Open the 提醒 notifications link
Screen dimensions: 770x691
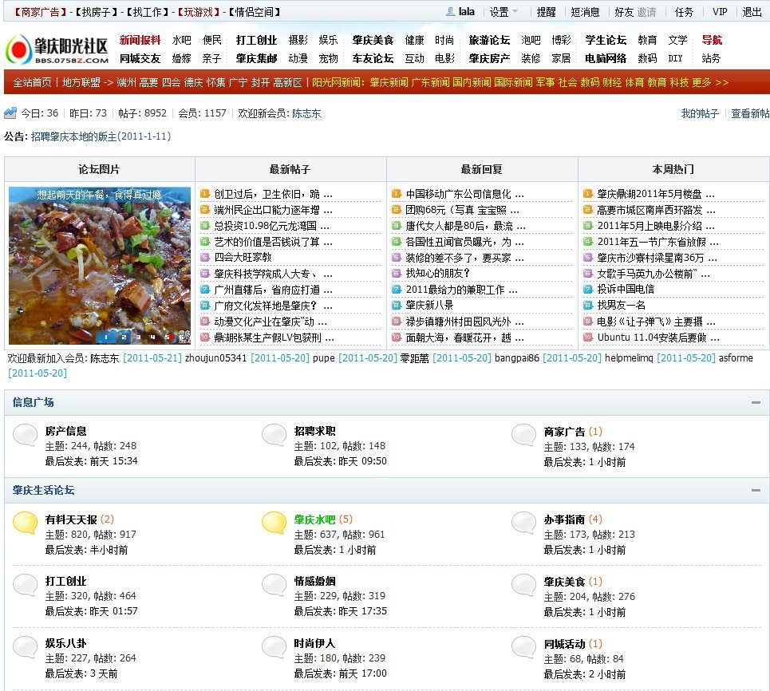(546, 12)
